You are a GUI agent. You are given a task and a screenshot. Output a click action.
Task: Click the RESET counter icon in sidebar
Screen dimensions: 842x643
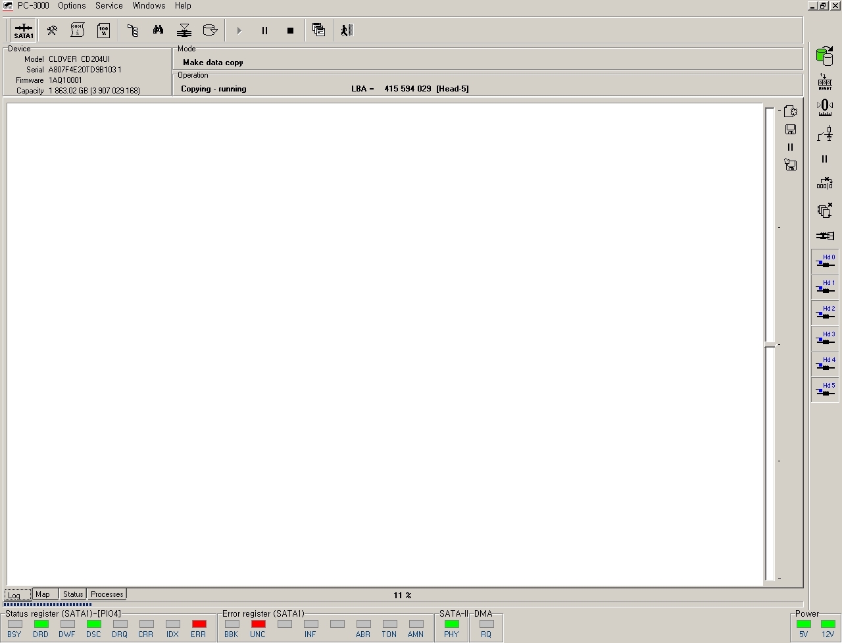825,82
